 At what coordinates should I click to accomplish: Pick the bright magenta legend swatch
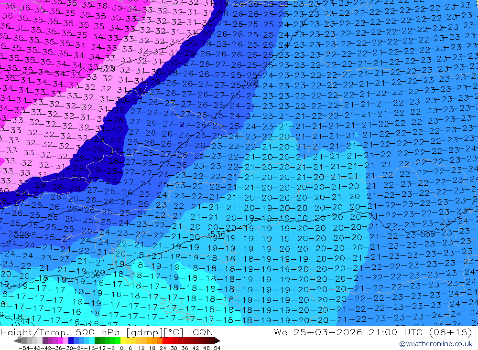pos(60,341)
